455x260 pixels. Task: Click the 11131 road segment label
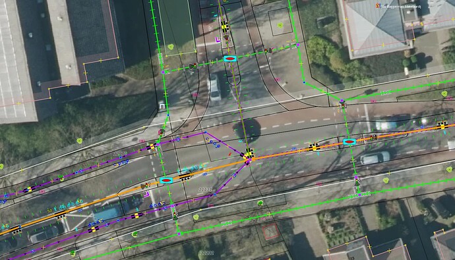click(x=206, y=189)
